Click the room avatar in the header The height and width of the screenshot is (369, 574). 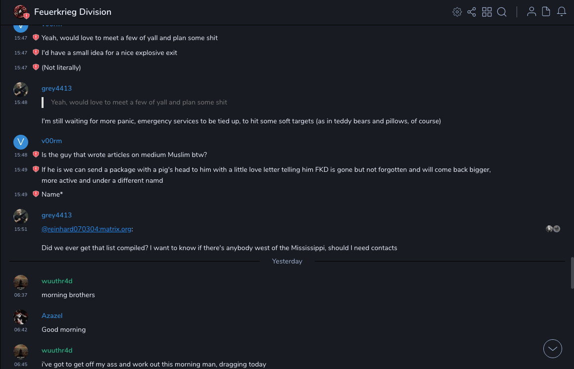coord(21,12)
